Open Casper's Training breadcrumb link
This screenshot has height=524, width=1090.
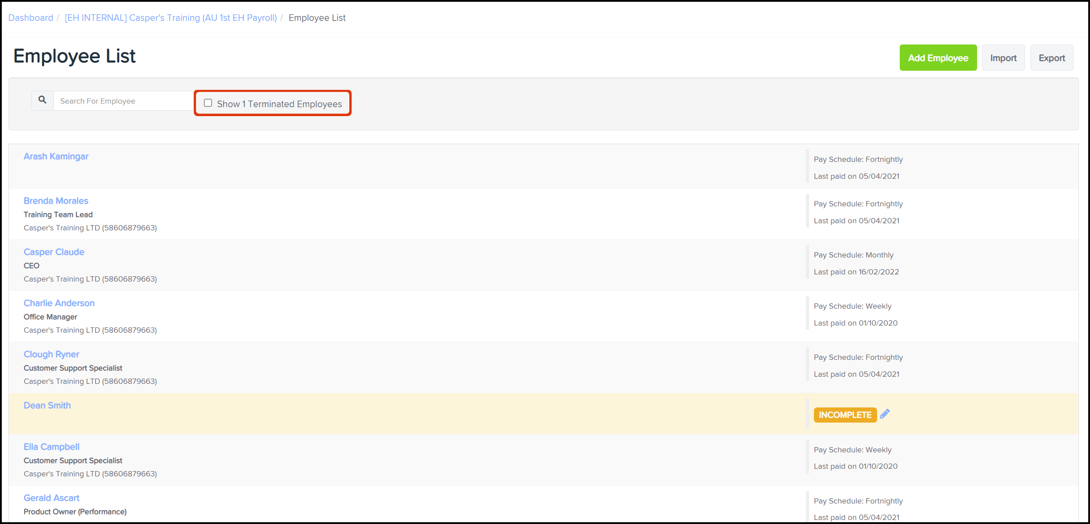171,18
